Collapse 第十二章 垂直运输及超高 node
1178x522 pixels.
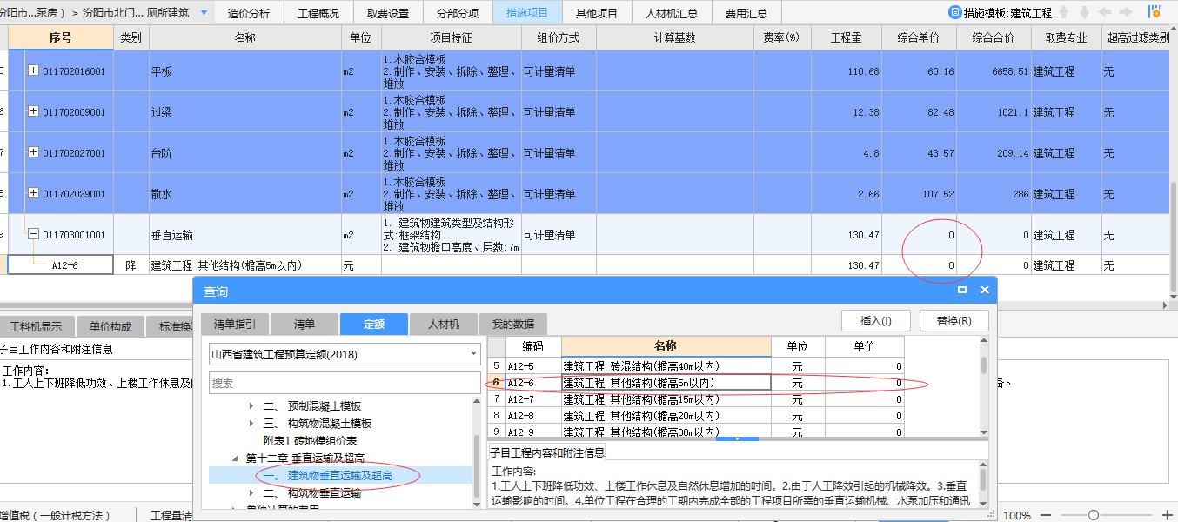(235, 458)
